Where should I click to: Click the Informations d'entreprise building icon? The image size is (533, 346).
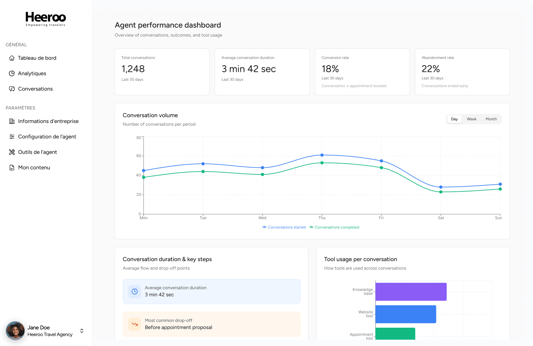click(x=12, y=121)
